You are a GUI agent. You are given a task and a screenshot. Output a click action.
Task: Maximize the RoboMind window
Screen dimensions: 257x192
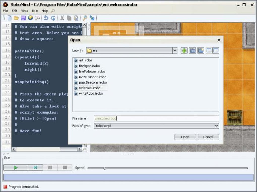tap(244, 5)
